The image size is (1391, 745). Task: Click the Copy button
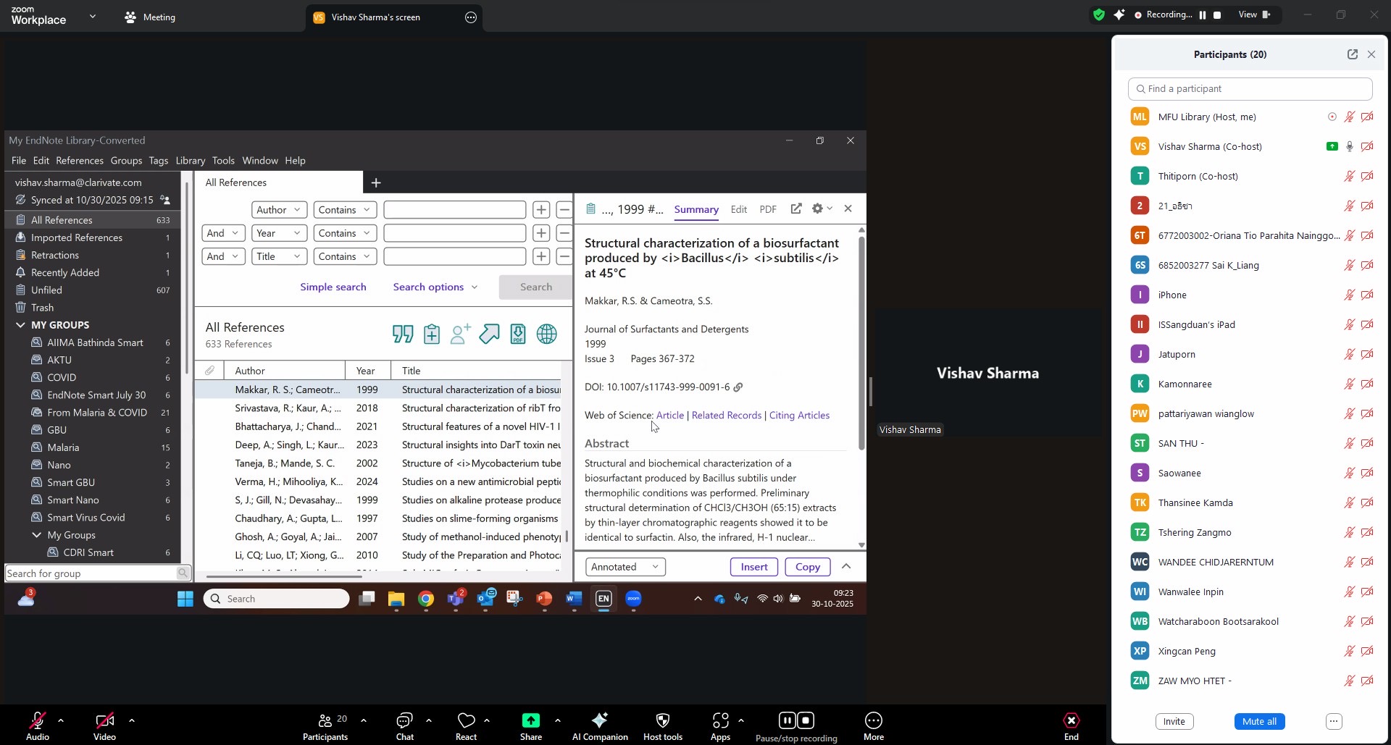[808, 567]
